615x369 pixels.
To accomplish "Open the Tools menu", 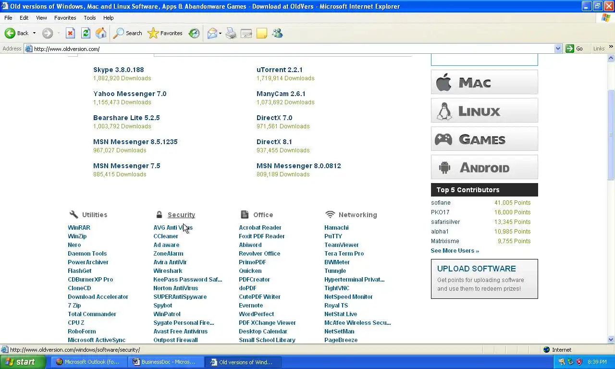I will 90,18.
